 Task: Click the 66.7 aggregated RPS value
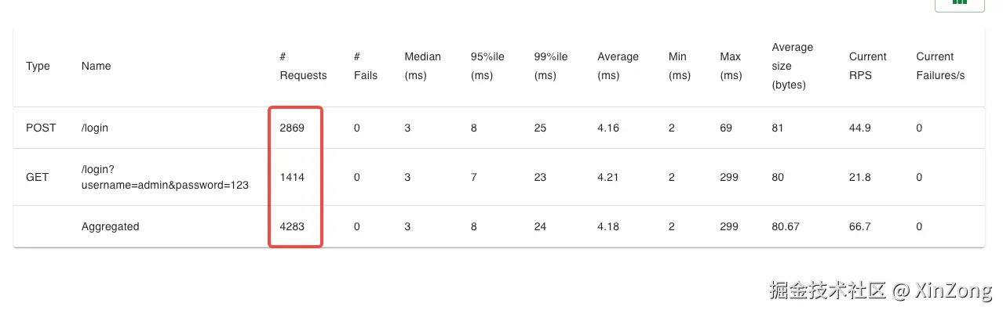coord(860,227)
